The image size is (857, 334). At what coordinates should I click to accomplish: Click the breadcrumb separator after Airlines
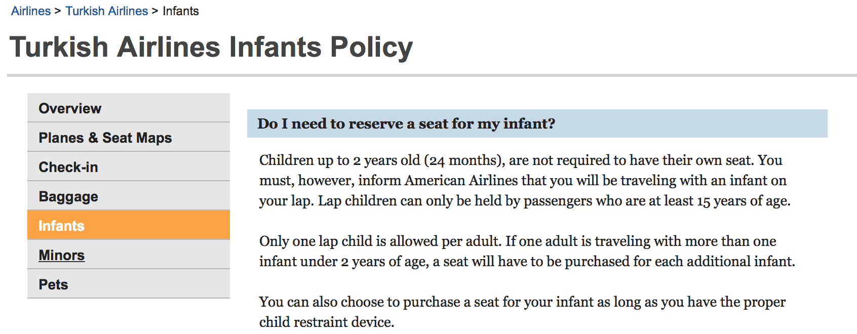click(x=58, y=11)
